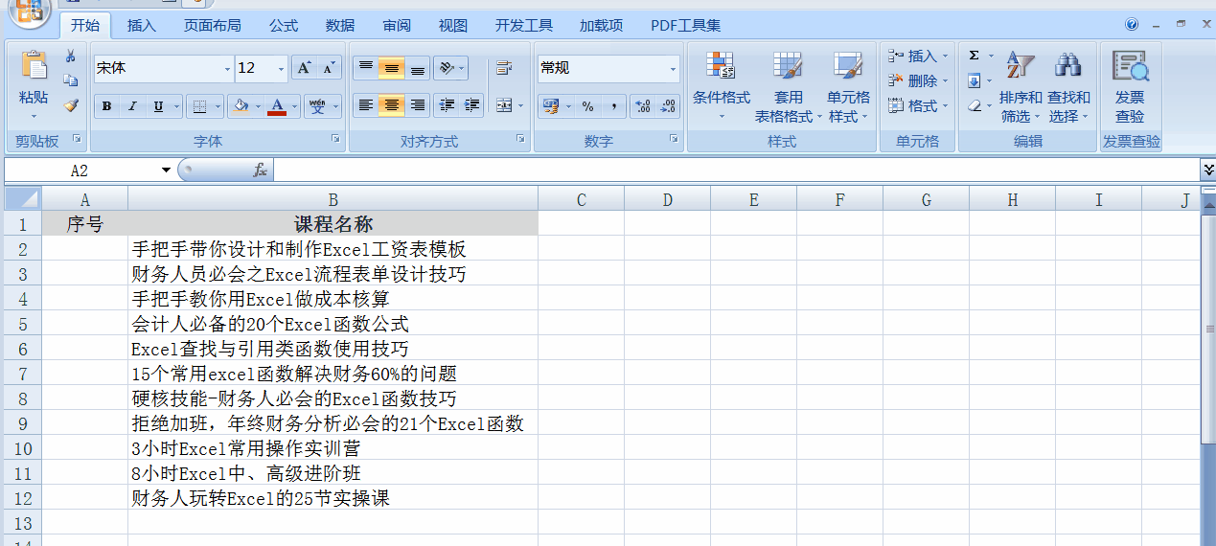Open 排序和筛选 sort and filter menu
The width and height of the screenshot is (1216, 546).
[1021, 87]
